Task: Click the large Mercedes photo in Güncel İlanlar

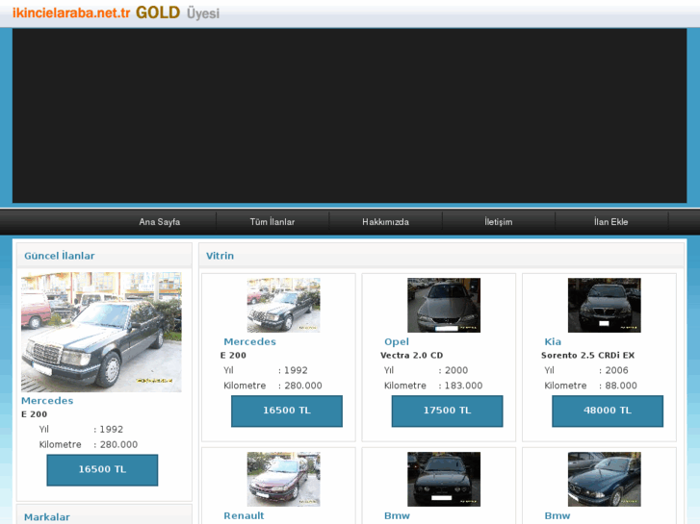Action: pyautogui.click(x=101, y=332)
